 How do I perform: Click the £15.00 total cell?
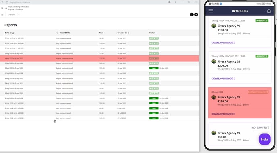click(101, 53)
